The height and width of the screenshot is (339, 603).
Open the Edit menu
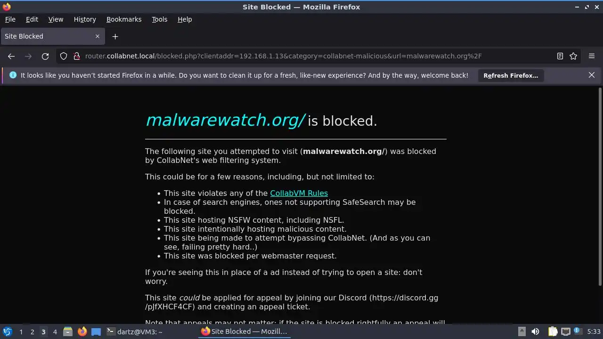point(32,19)
